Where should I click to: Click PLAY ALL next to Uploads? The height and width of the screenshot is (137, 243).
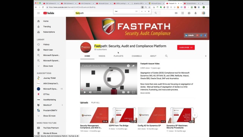point(95,103)
